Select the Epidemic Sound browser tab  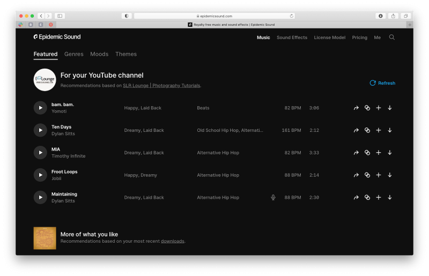tap(231, 25)
